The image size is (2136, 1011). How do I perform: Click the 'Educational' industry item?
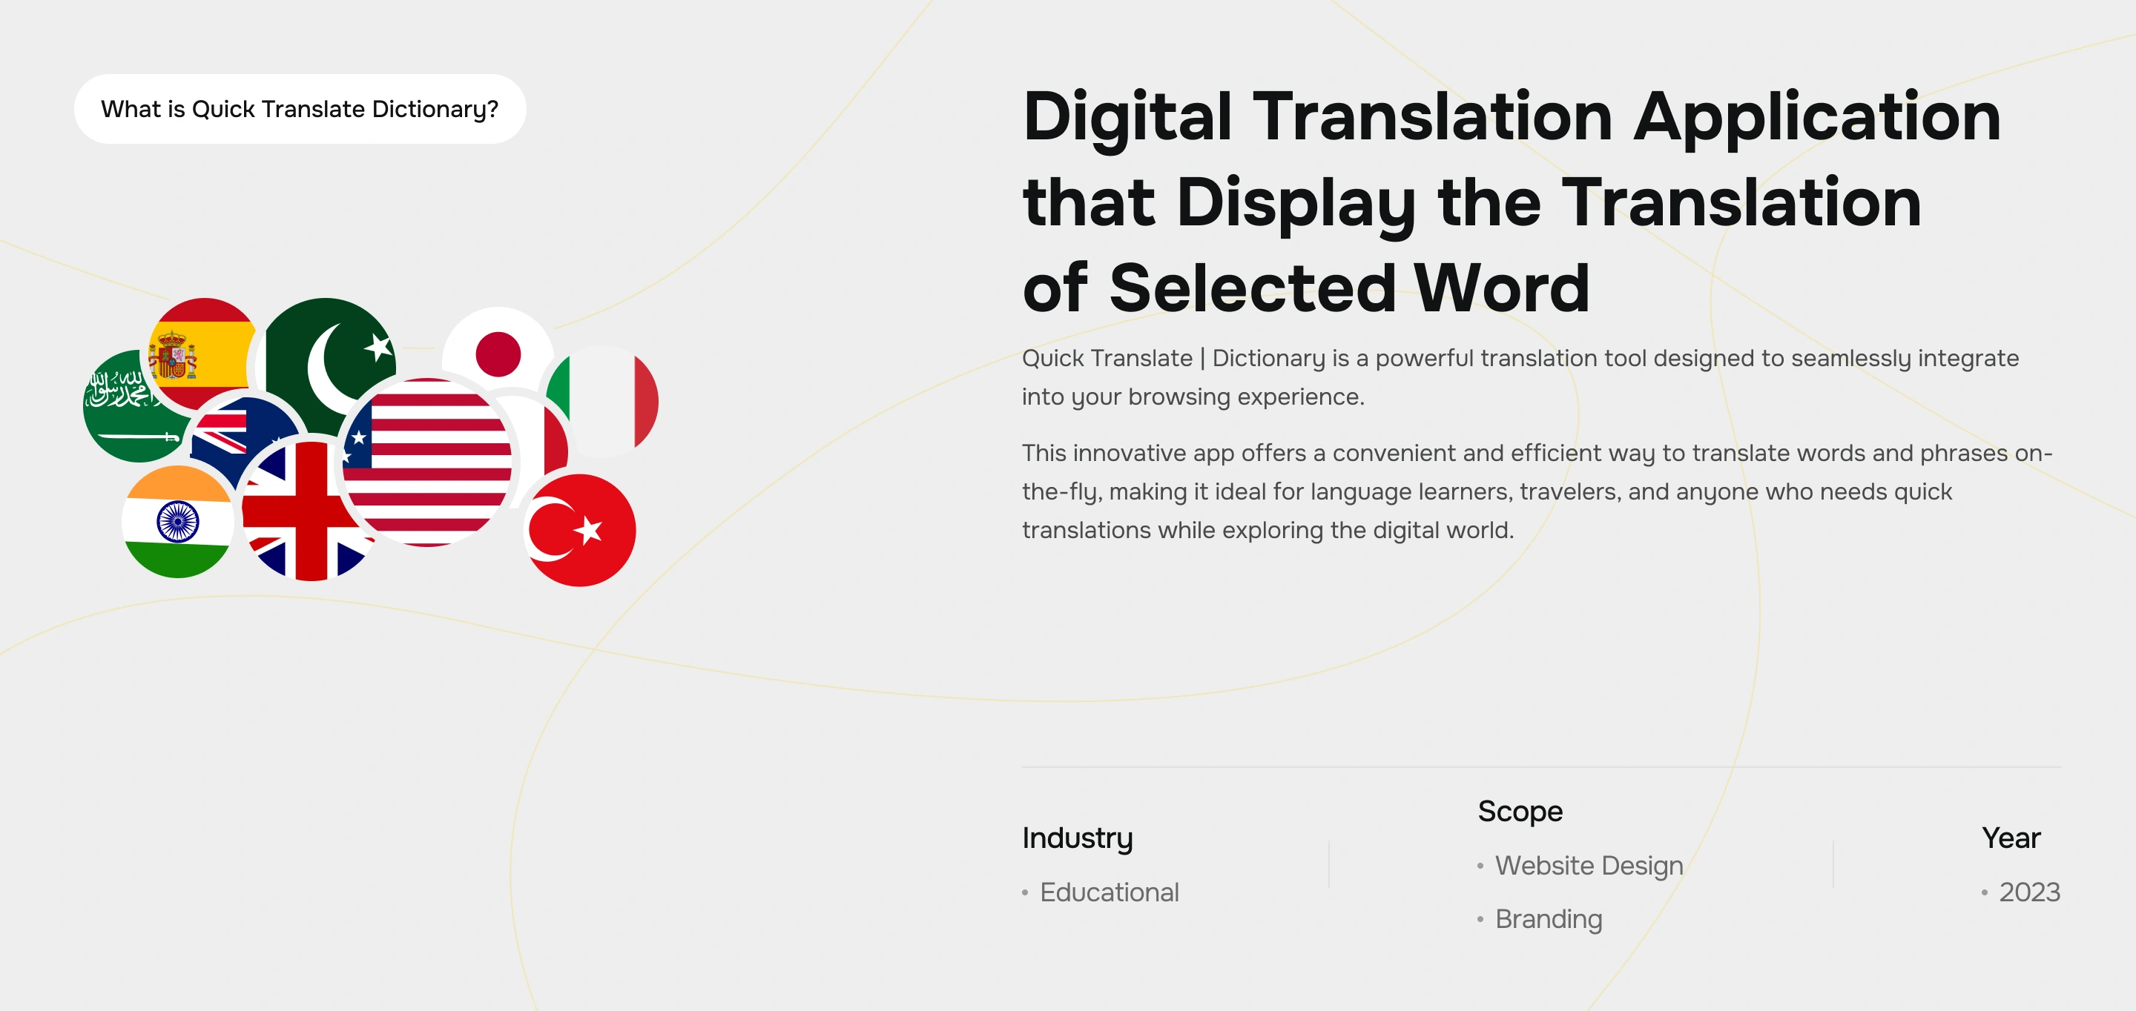1109,892
